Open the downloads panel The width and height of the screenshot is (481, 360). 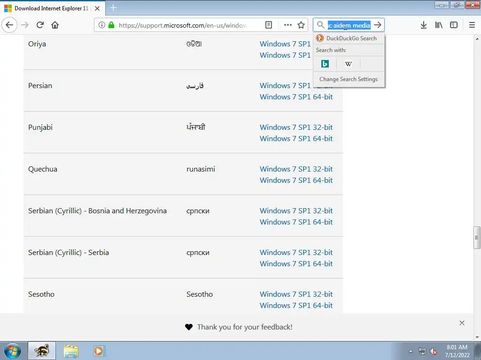click(424, 25)
